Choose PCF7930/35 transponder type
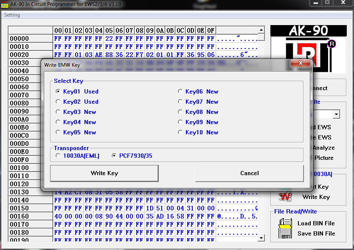Viewport: 354px width, 250px height. tap(114, 156)
